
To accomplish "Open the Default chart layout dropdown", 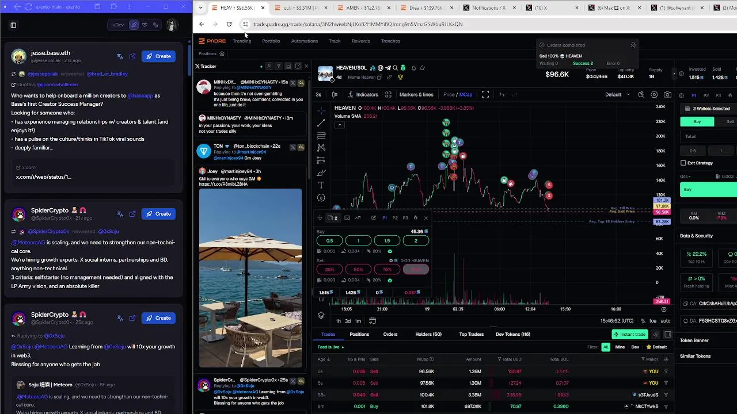I will pos(617,95).
